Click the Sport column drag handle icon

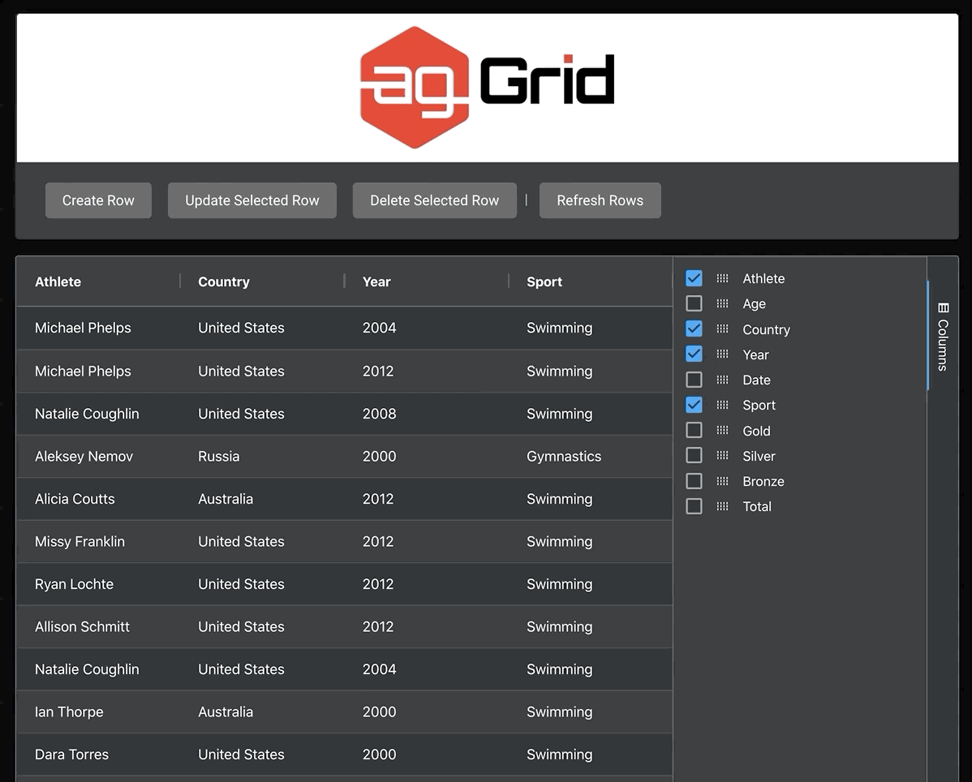click(722, 406)
